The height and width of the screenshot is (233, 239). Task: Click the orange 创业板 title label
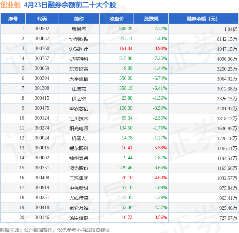[x=10, y=5]
